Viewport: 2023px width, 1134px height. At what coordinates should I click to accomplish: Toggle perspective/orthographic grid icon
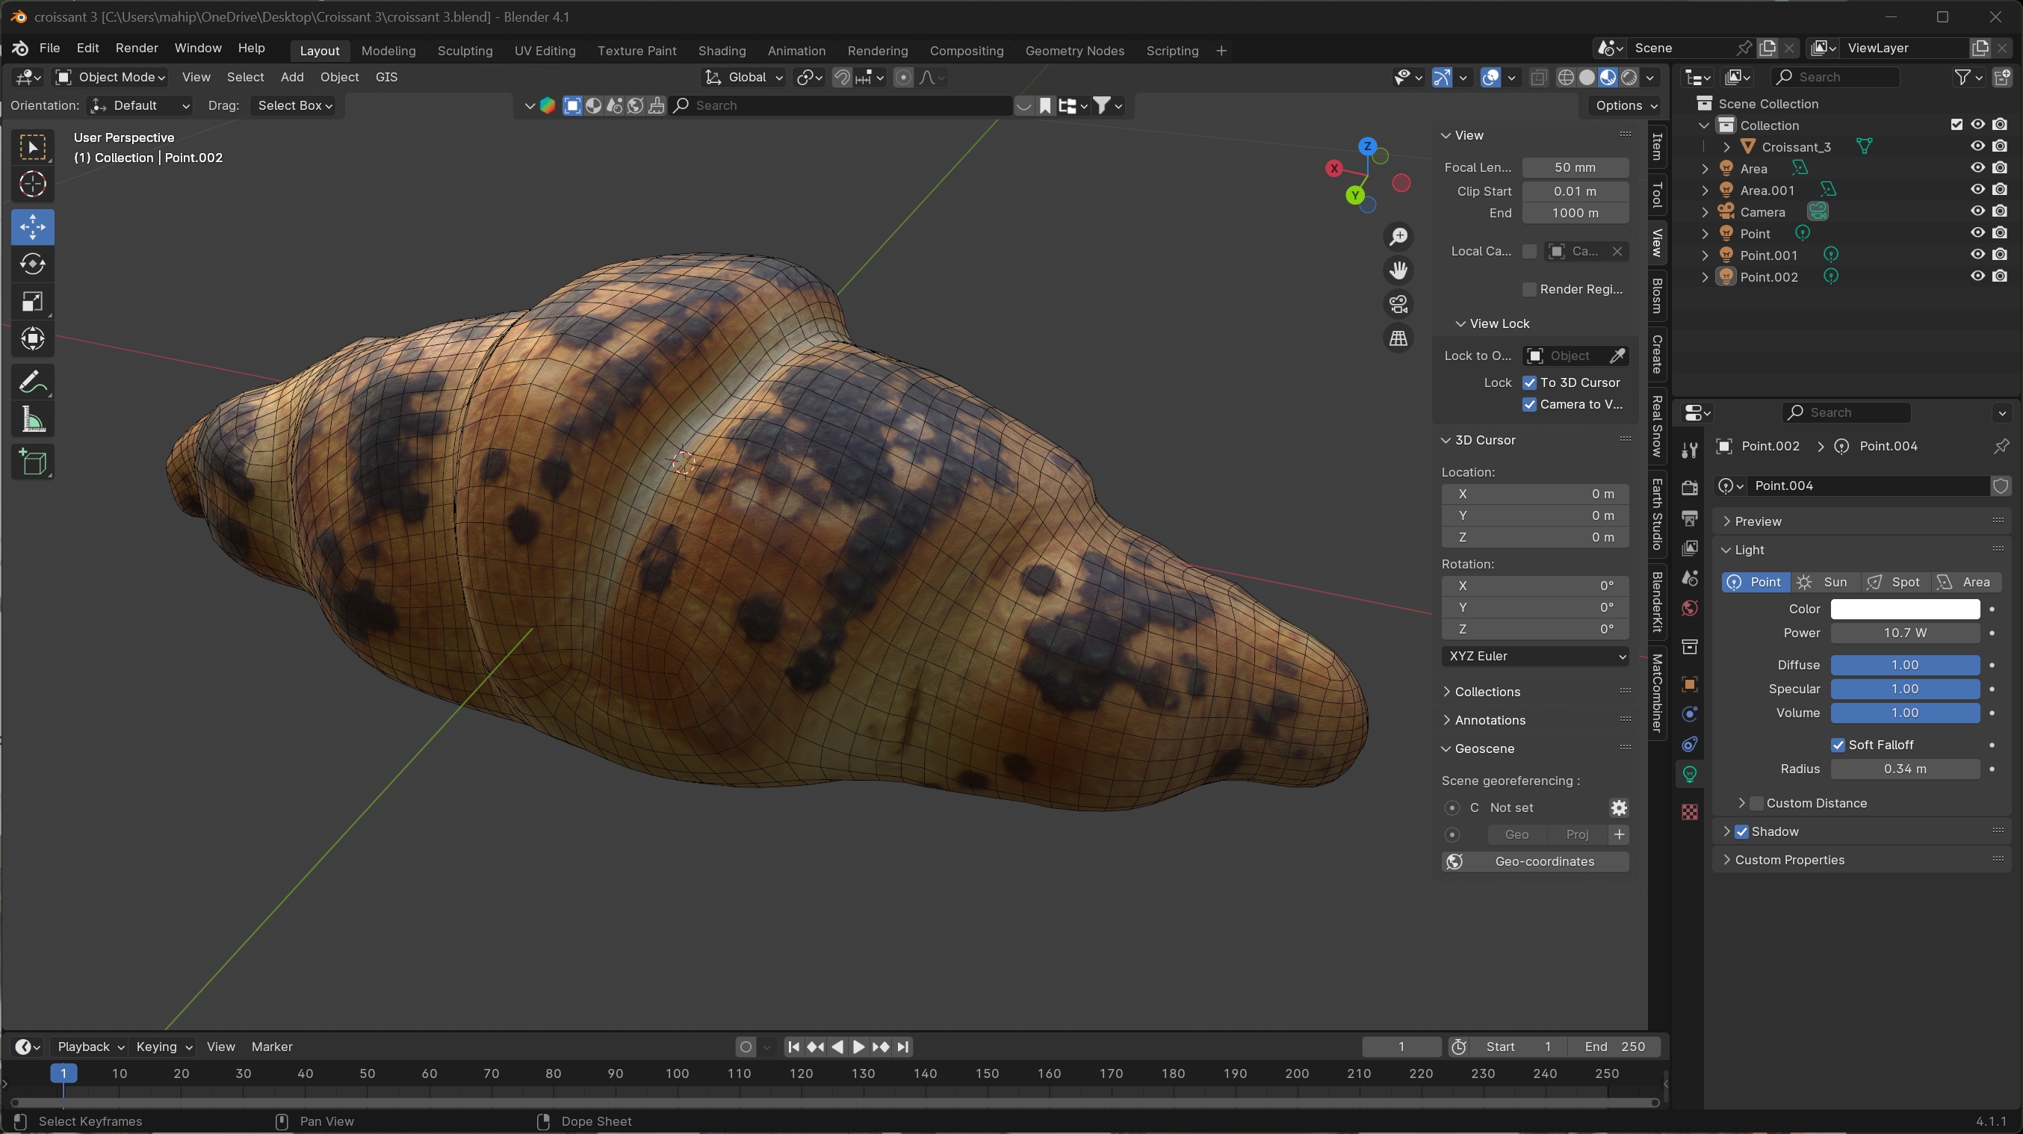tap(1398, 338)
